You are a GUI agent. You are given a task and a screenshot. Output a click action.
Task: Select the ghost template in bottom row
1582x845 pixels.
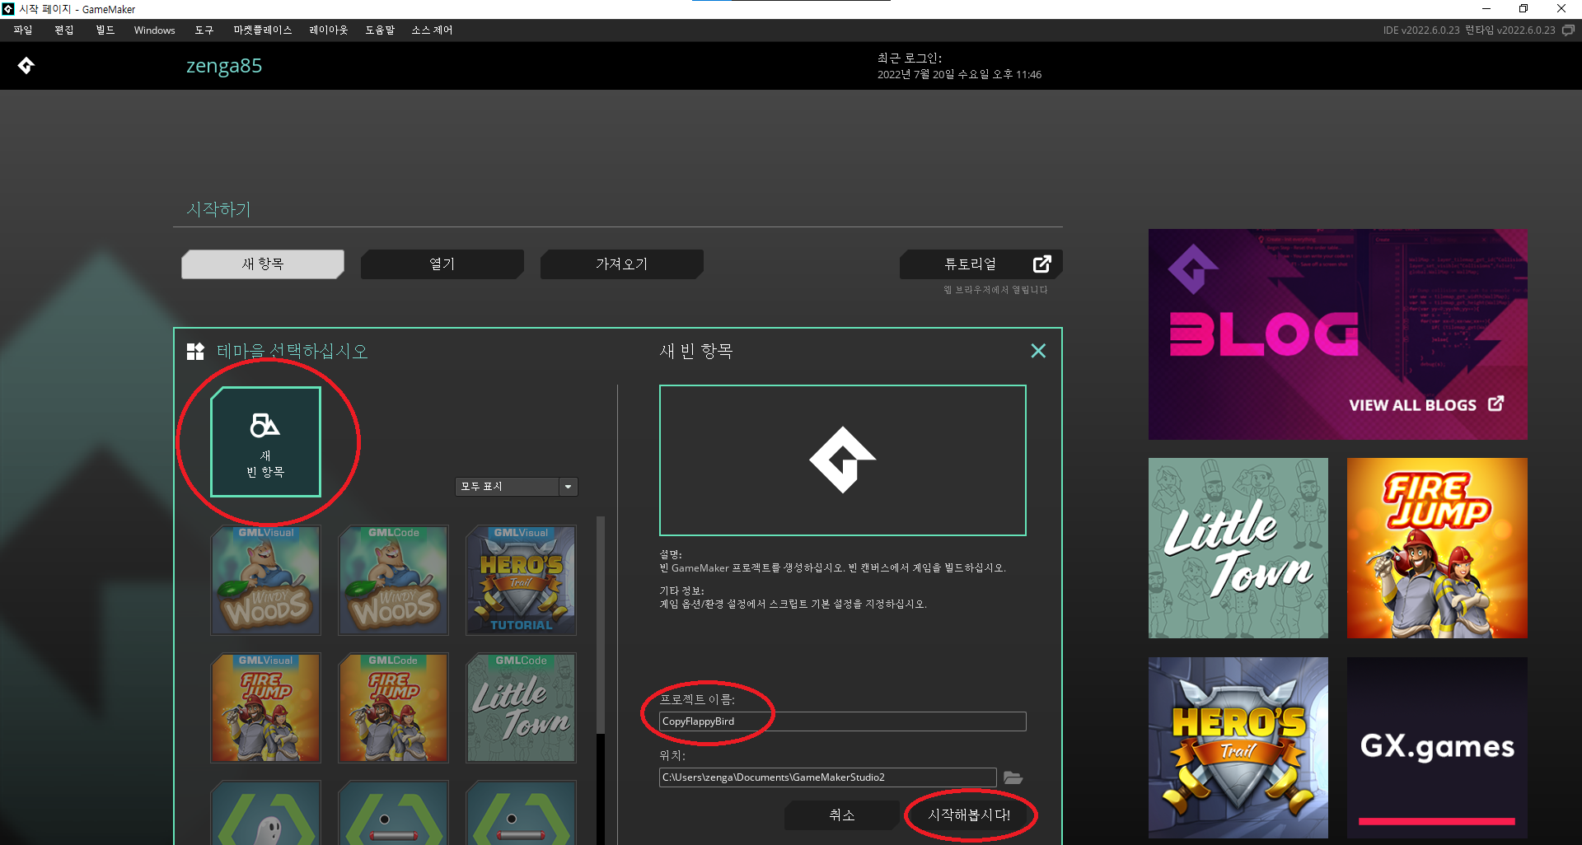(265, 814)
